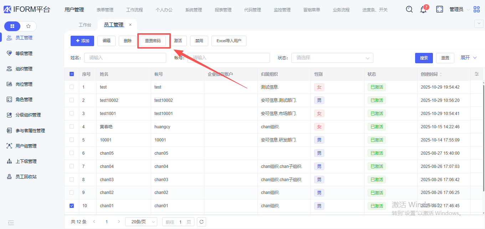Image resolution: width=485 pixels, height=229 pixels.
Task: Click the 姓名 input field
Action: tap(125, 58)
